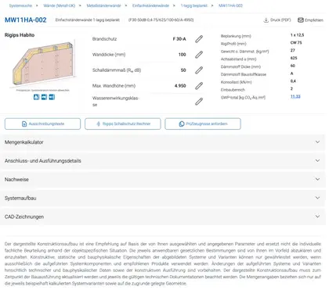Edit Schalldämmmaß value using its pencil icon
This screenshot has height=290, width=329.
199,70
